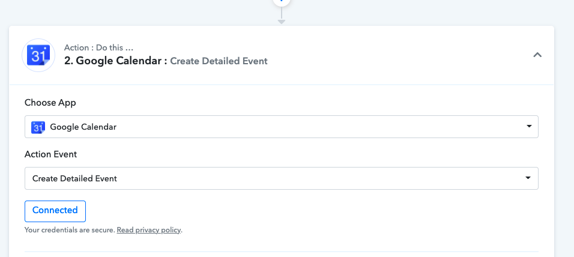The image size is (574, 257).
Task: Click the 'Action : Do this ...' label
Action: [99, 47]
